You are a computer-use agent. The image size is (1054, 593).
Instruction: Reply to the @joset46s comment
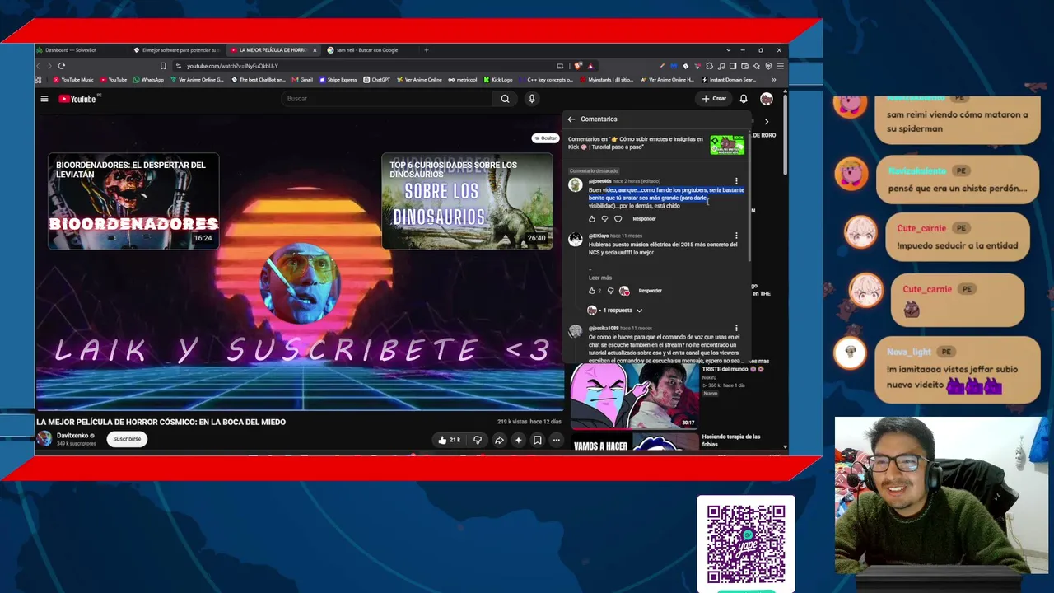click(644, 219)
